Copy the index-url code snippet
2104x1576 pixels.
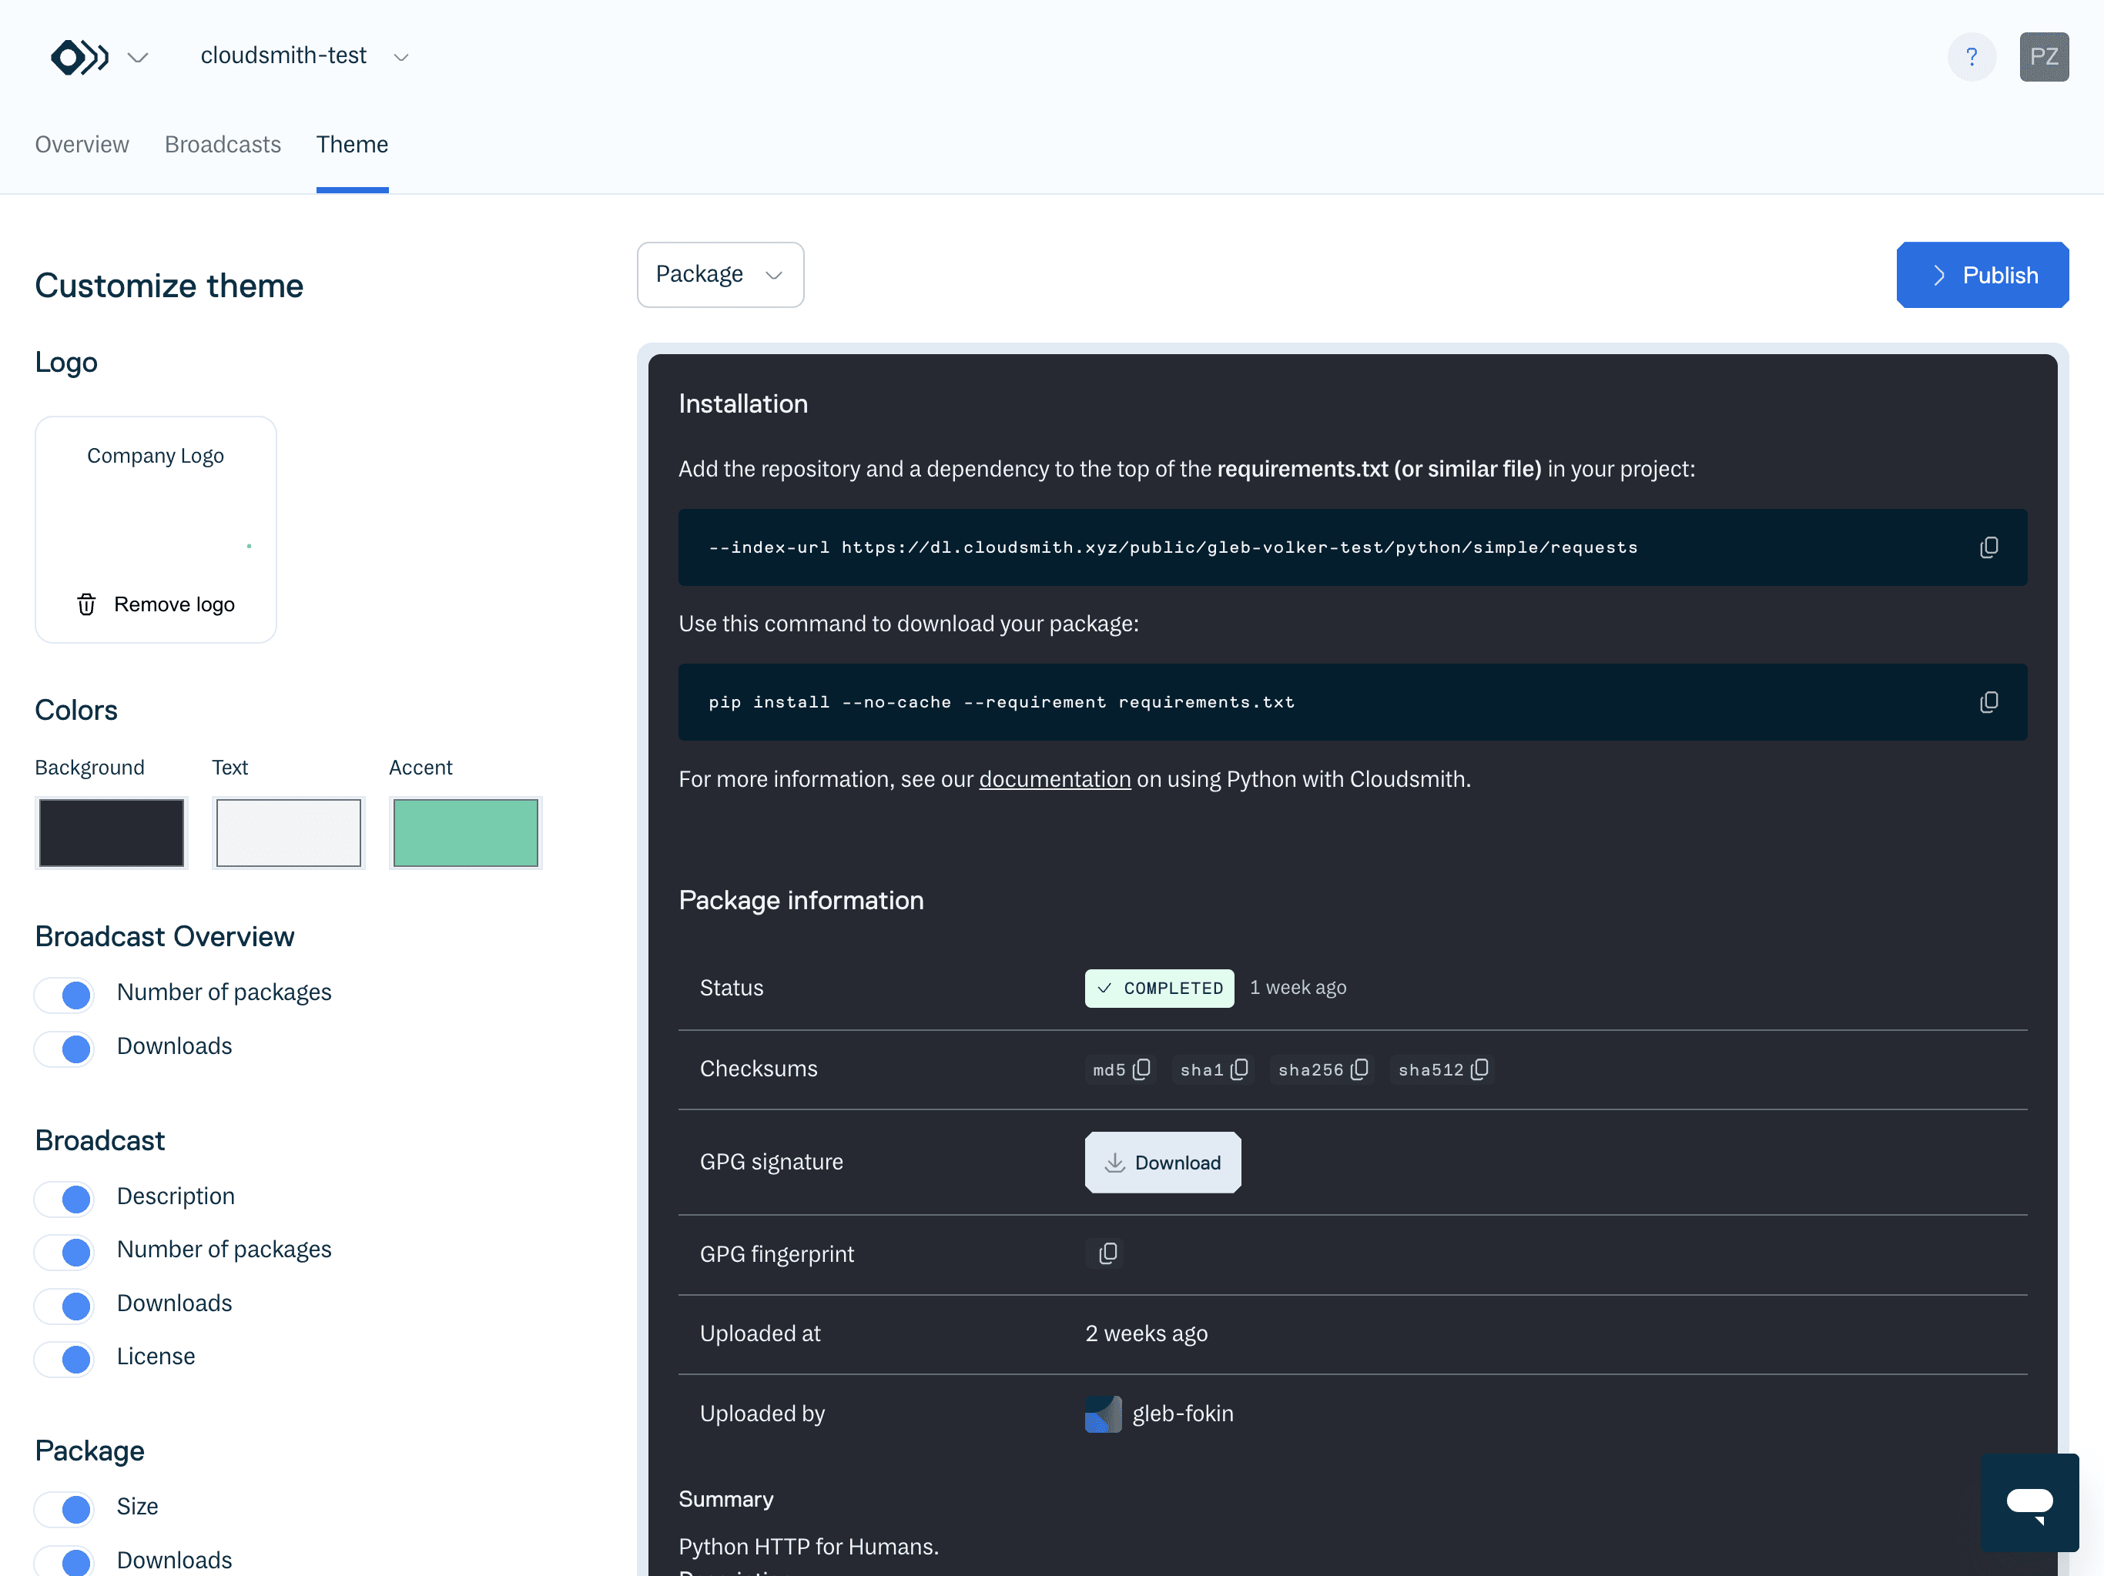tap(1988, 547)
